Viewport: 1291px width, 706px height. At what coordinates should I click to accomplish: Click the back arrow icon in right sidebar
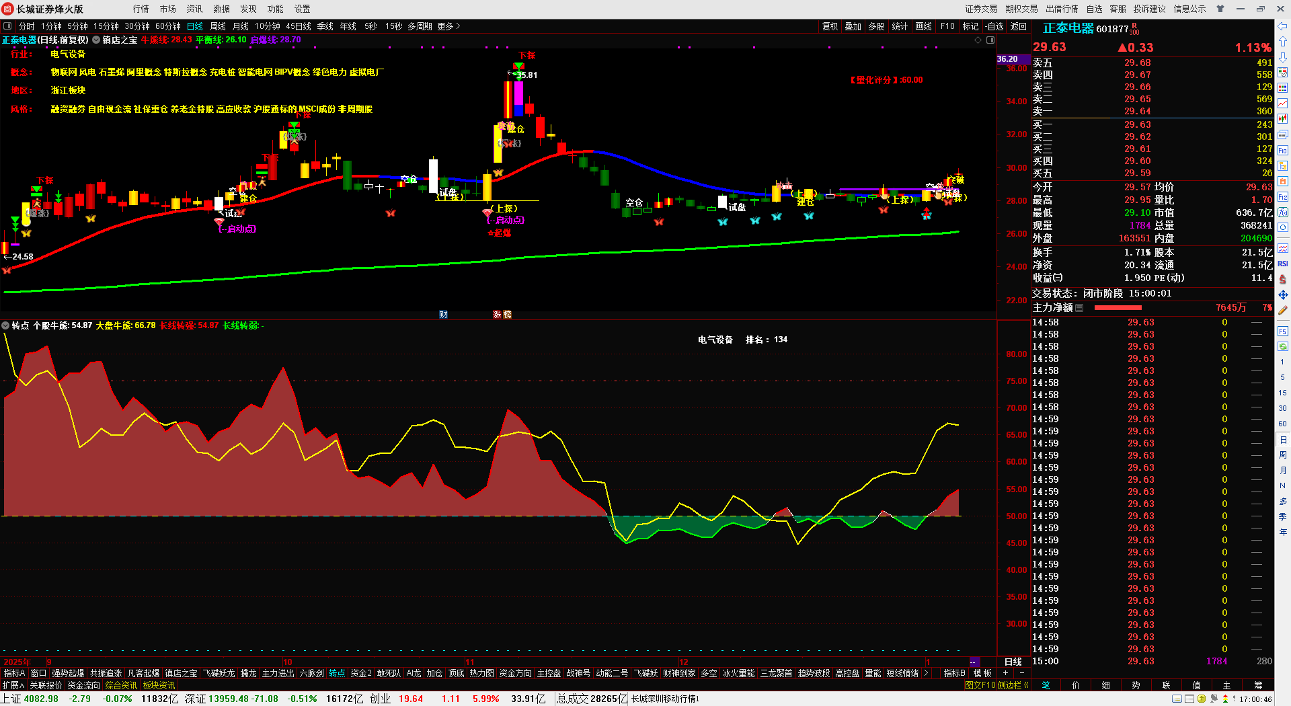(x=1283, y=26)
